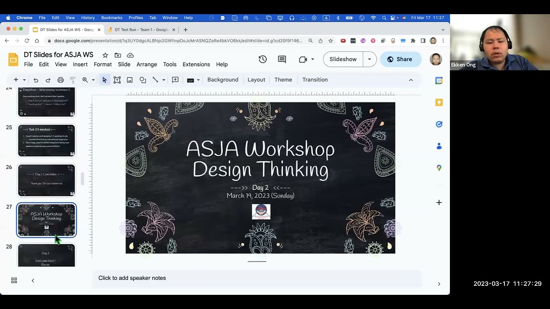Image resolution: width=550 pixels, height=309 pixels.
Task: Collapse the filmstrip panel arrow
Action: (33, 281)
